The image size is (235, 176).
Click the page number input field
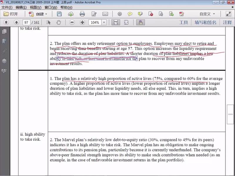(x=27, y=22)
